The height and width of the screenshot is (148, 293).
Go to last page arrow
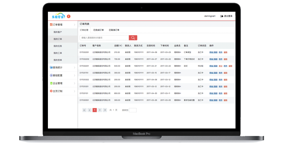point(105,110)
